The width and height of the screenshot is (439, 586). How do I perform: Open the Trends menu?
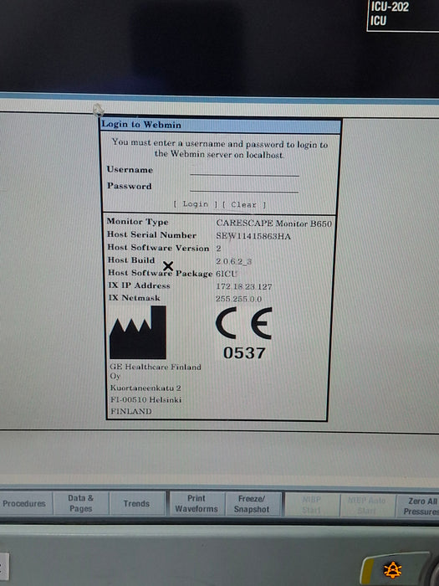[136, 504]
